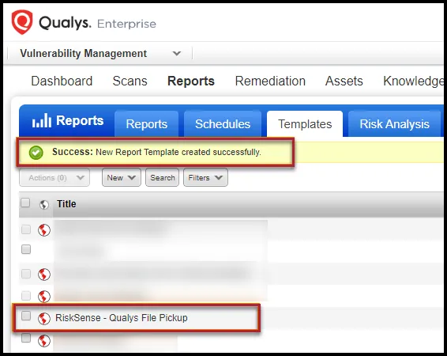Image resolution: width=447 pixels, height=356 pixels.
Task: Click the success message text
Action: click(x=156, y=152)
